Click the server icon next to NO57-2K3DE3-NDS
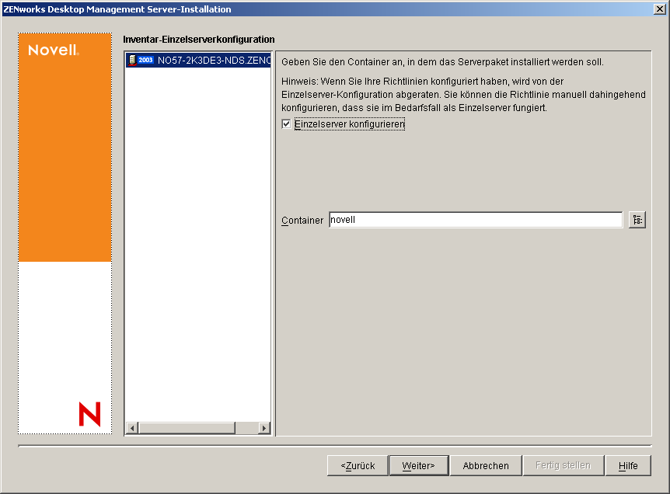The image size is (670, 494). coord(132,61)
